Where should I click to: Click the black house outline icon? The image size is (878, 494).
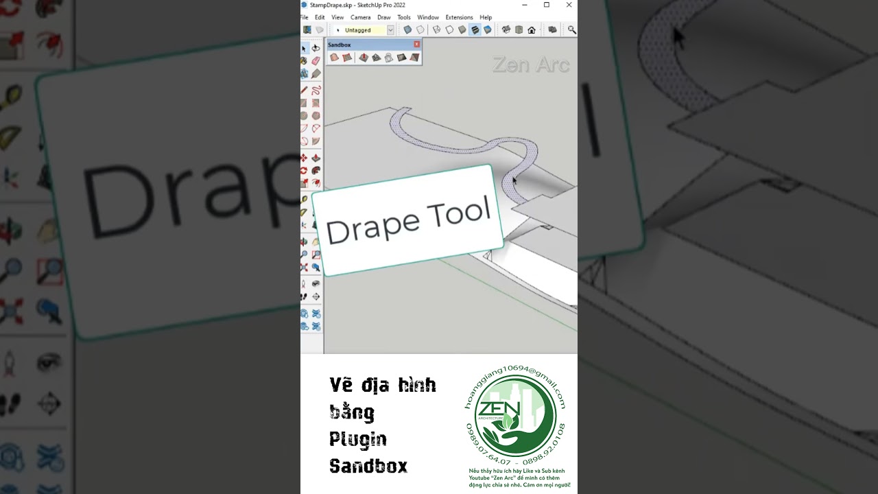(532, 30)
